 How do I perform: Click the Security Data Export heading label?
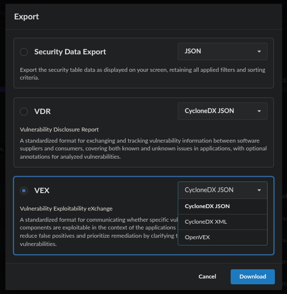click(70, 52)
